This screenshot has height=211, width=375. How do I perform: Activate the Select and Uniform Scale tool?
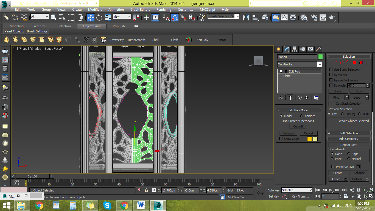tap(108, 18)
